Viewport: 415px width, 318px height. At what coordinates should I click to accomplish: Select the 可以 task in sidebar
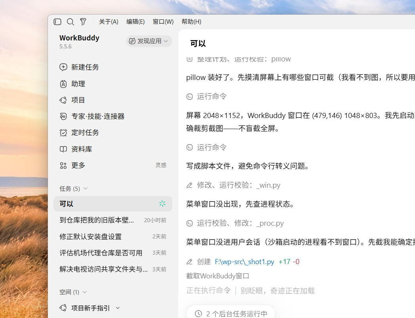click(113, 204)
